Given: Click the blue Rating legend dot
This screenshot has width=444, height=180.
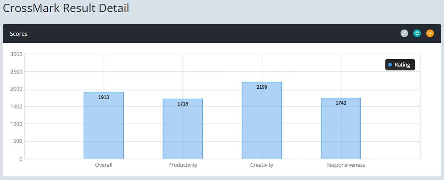Looking at the screenshot, I should pyautogui.click(x=390, y=65).
